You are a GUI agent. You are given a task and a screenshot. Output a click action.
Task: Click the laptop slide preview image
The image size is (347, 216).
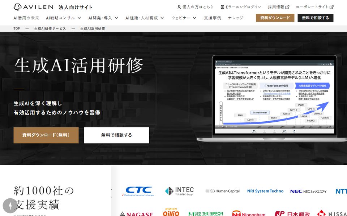click(x=274, y=97)
